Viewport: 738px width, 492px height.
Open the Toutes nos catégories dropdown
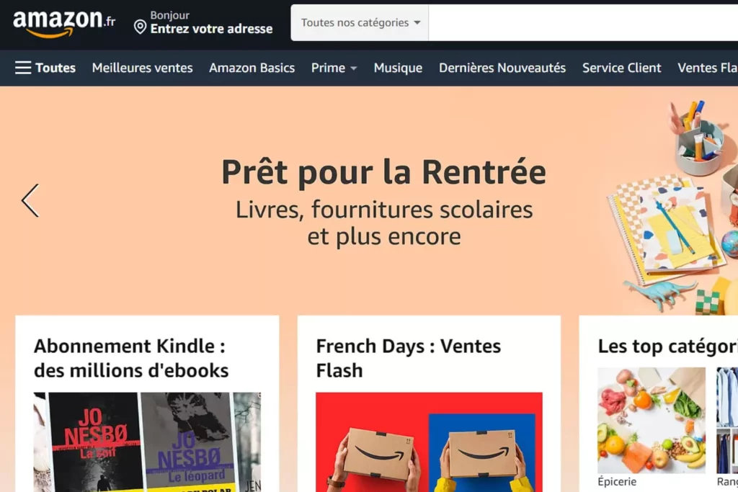tap(360, 22)
